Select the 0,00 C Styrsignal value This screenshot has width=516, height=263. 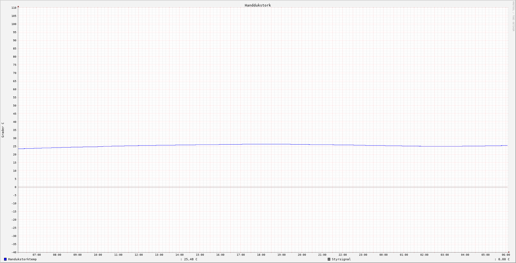click(x=504, y=259)
